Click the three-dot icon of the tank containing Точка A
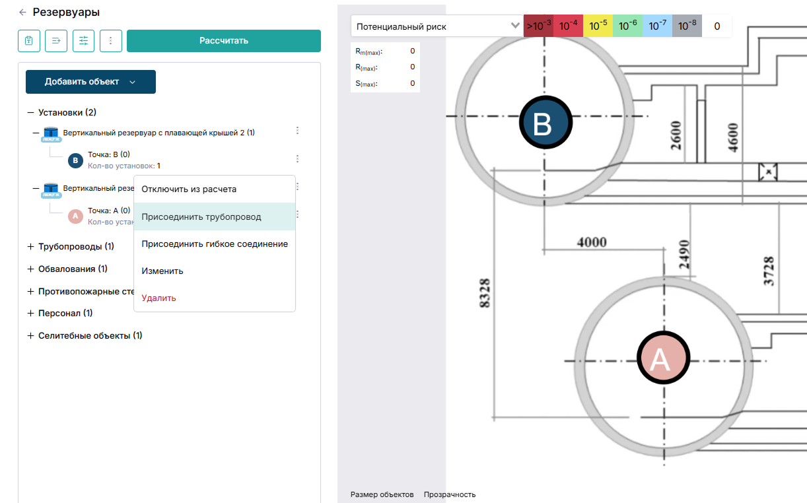 [x=298, y=186]
